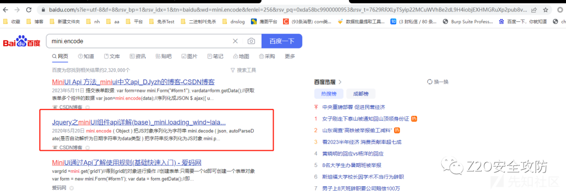Open hot topic 8名大学生办暑期班被举报
The image size is (566, 191).
(x=352, y=165)
